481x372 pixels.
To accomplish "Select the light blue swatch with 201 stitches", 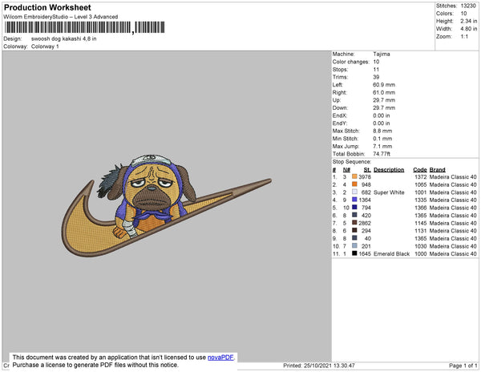I will (354, 245).
